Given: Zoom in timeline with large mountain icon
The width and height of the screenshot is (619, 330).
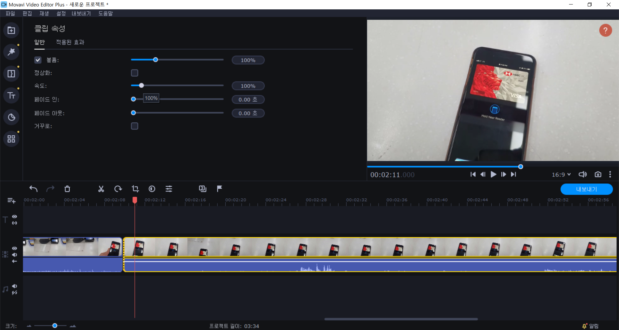Looking at the screenshot, I should point(73,326).
